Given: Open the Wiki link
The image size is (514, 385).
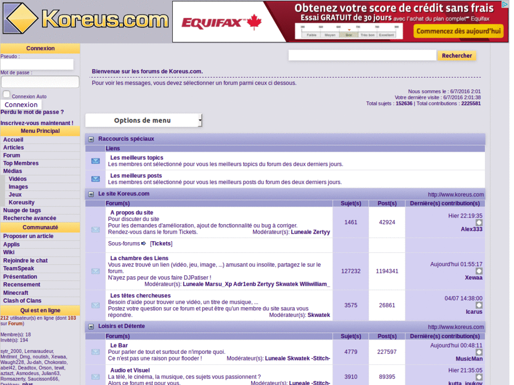Looking at the screenshot, I should (x=9, y=253).
